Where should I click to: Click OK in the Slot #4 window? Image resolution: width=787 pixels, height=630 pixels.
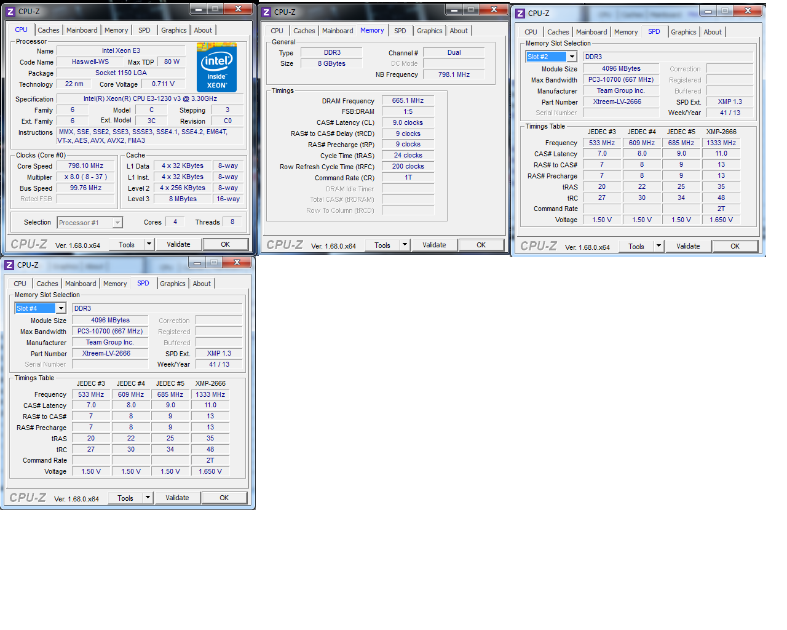(224, 498)
